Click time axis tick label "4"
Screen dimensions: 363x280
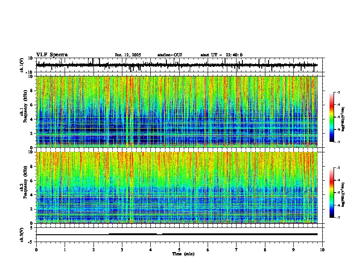151,250
